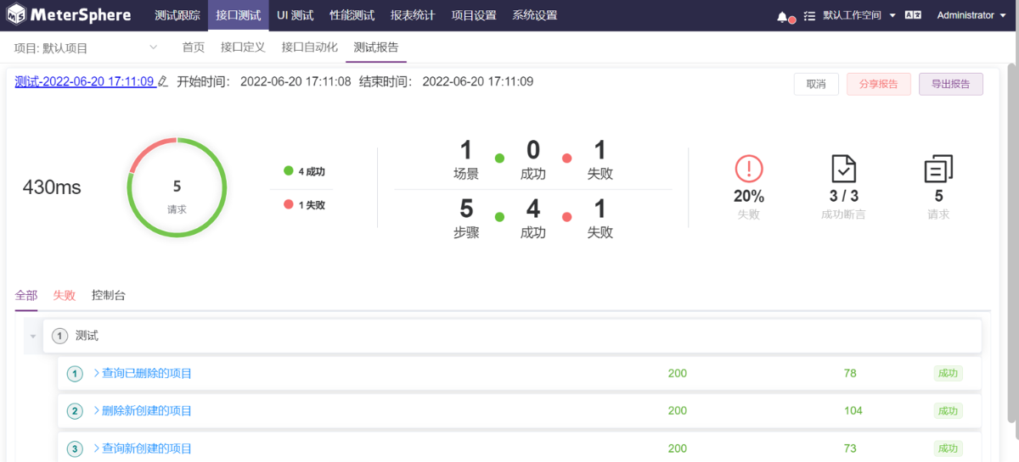Click the 成功 tag in the 删除新创建的项目 row
Viewport: 1019px width, 462px height.
point(948,410)
